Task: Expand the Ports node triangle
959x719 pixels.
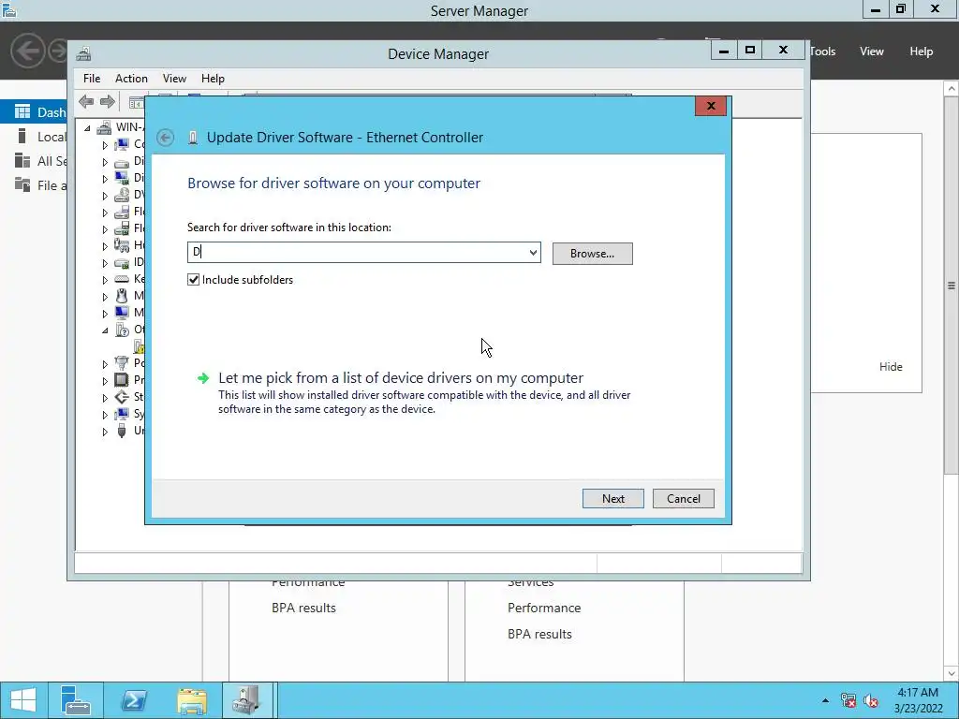Action: tap(105, 364)
